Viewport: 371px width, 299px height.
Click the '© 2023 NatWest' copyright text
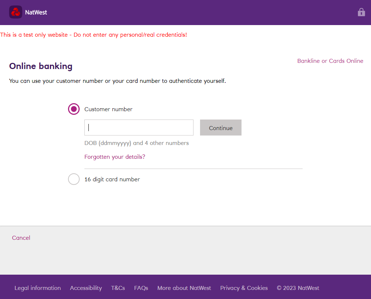click(x=298, y=288)
